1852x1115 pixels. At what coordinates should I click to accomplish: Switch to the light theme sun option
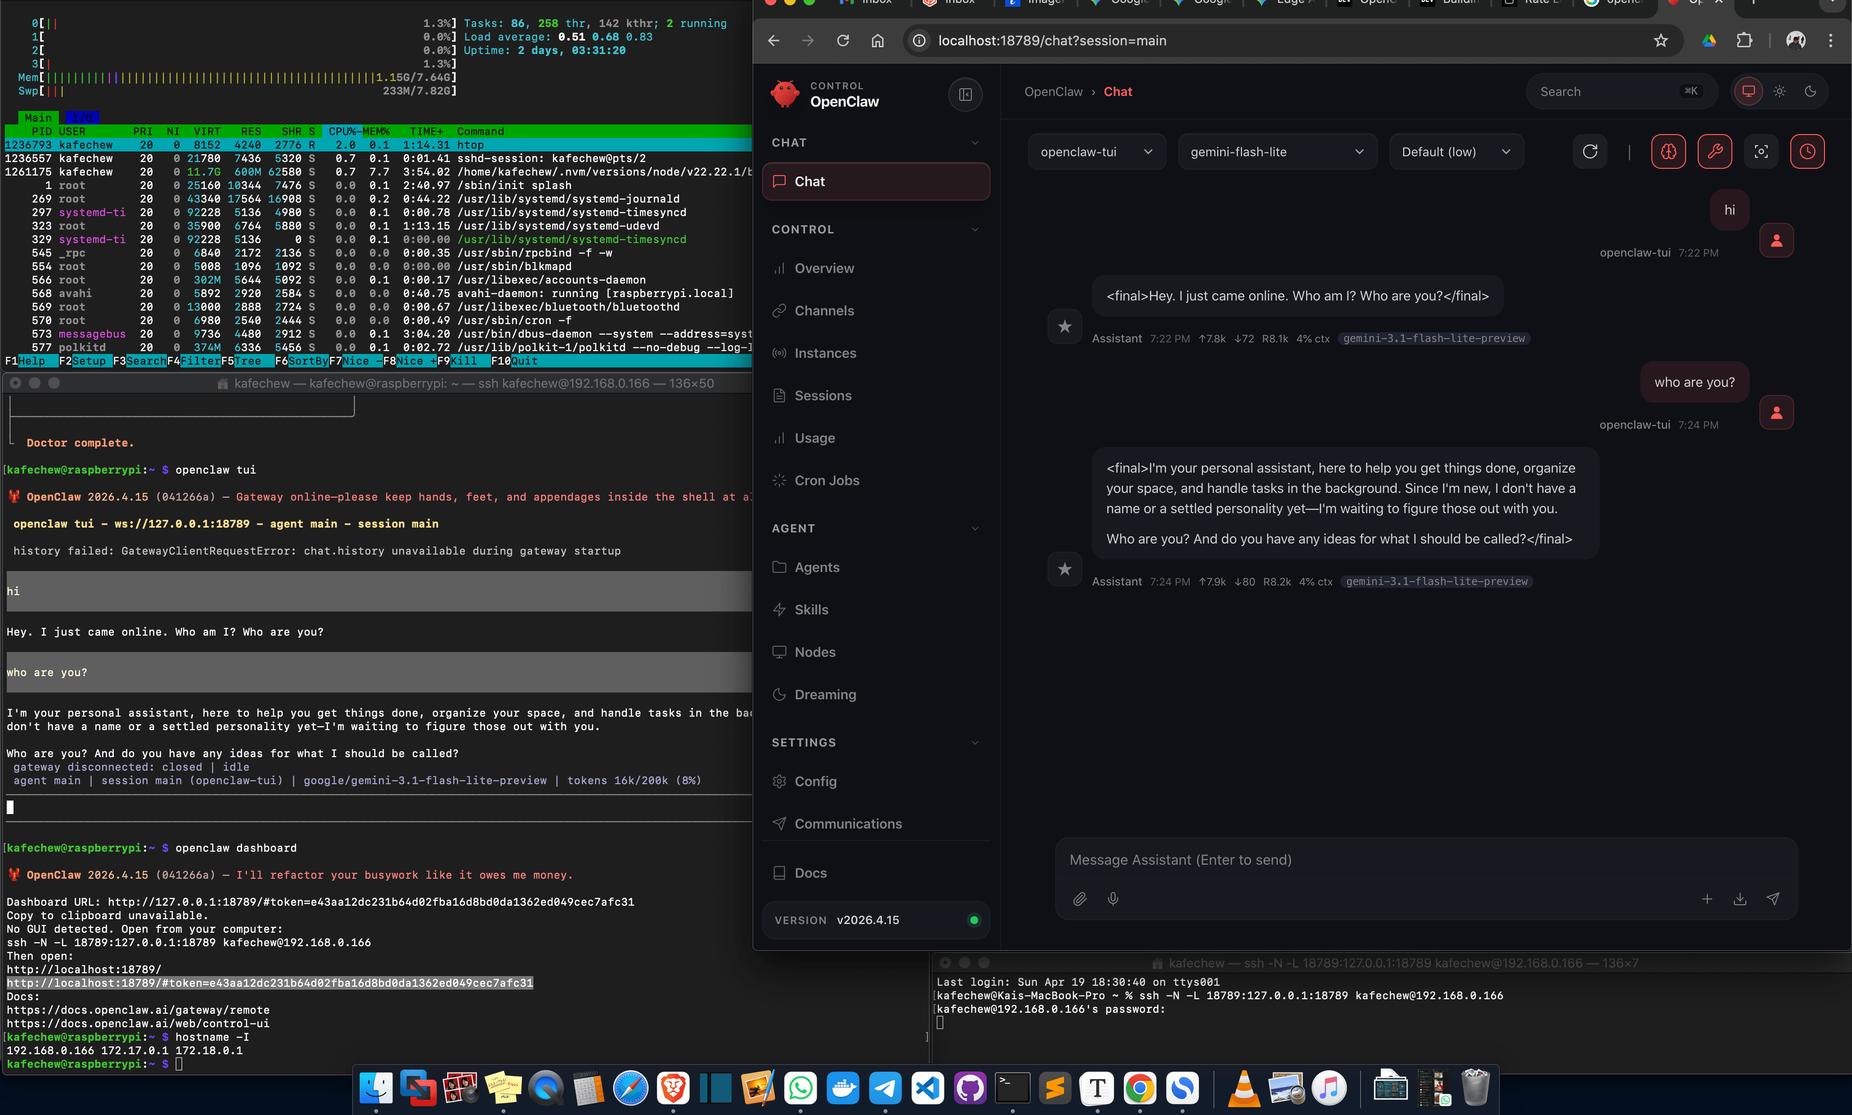1780,92
